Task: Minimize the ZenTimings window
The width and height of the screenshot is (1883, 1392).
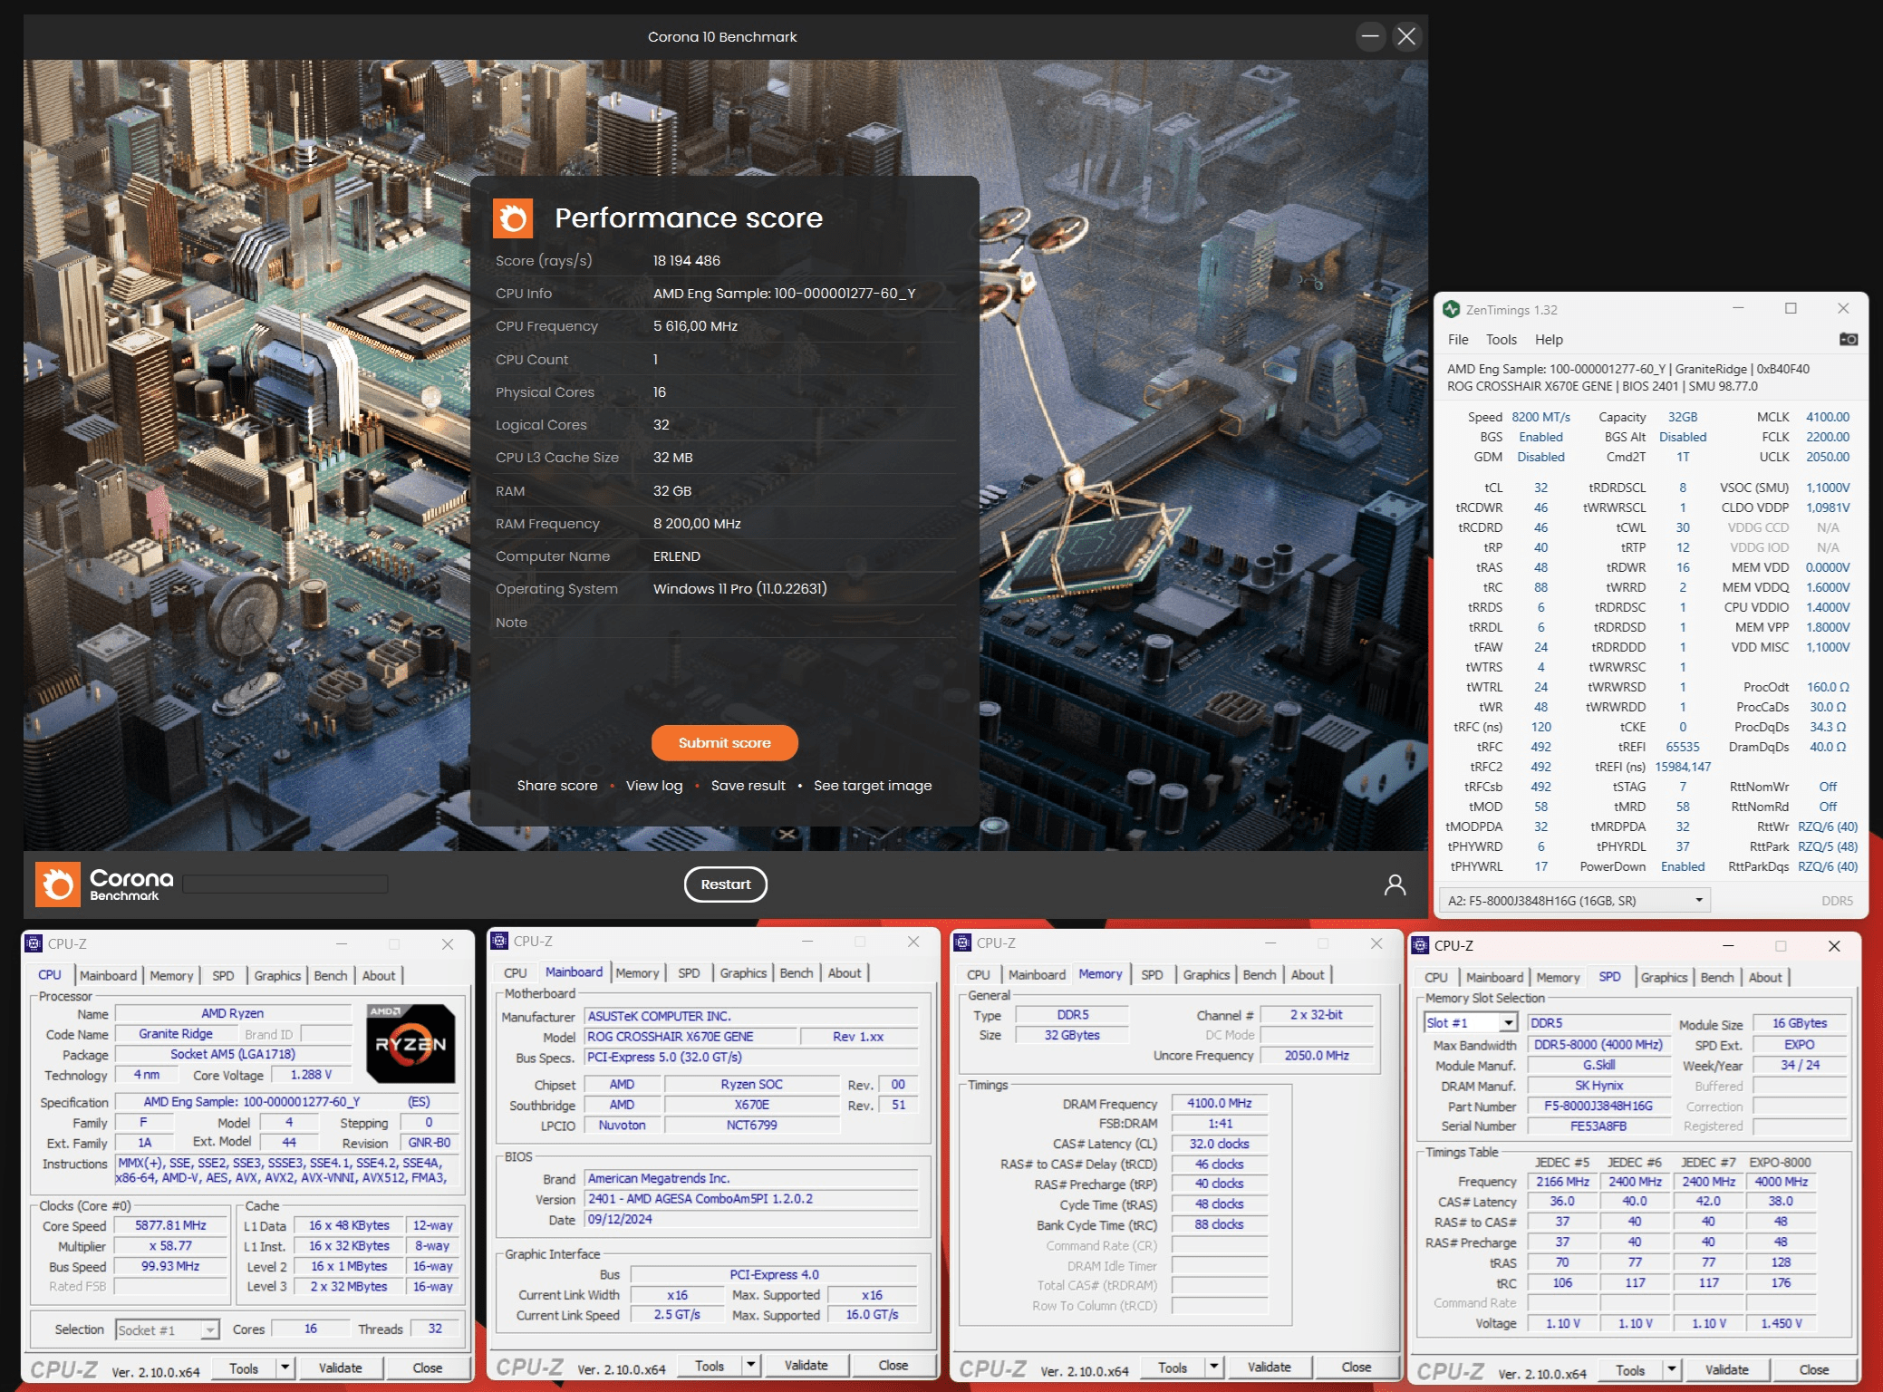Action: (1738, 308)
